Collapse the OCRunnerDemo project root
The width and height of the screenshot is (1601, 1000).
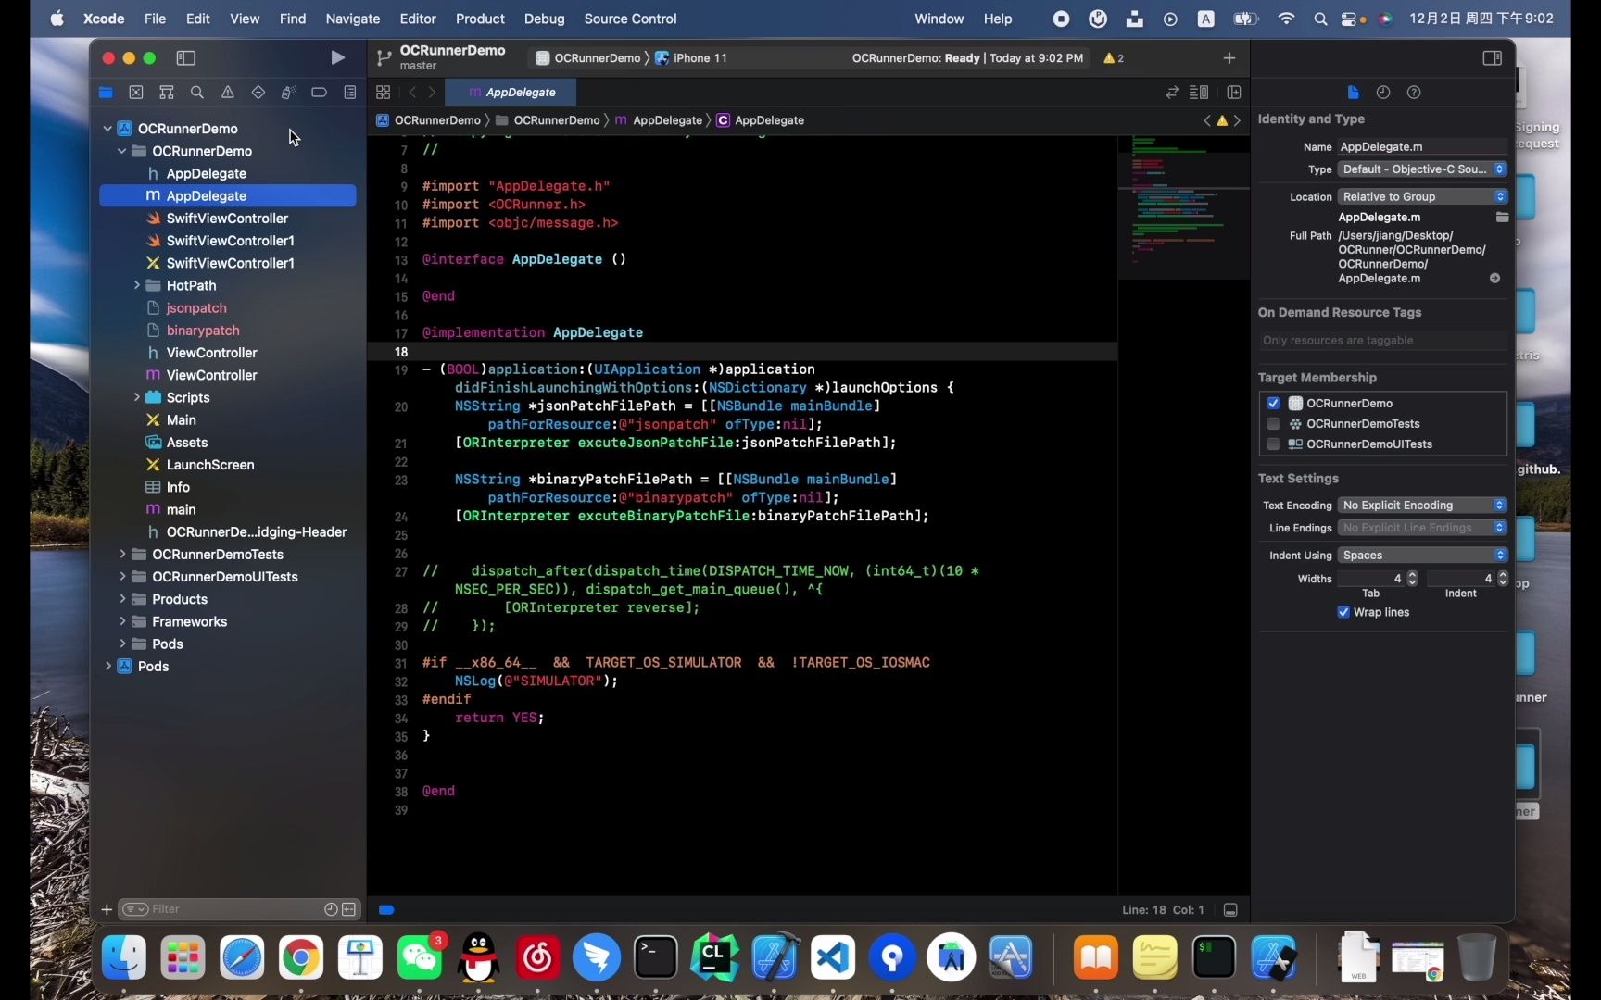coord(107,129)
